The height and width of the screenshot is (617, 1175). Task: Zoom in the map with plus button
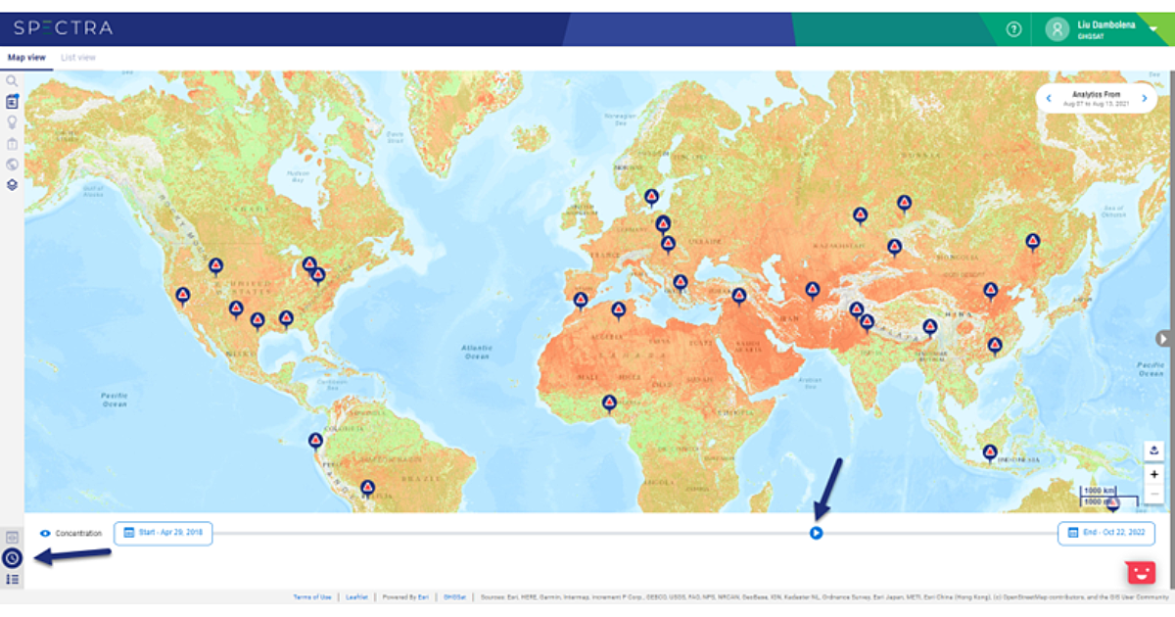click(1154, 474)
